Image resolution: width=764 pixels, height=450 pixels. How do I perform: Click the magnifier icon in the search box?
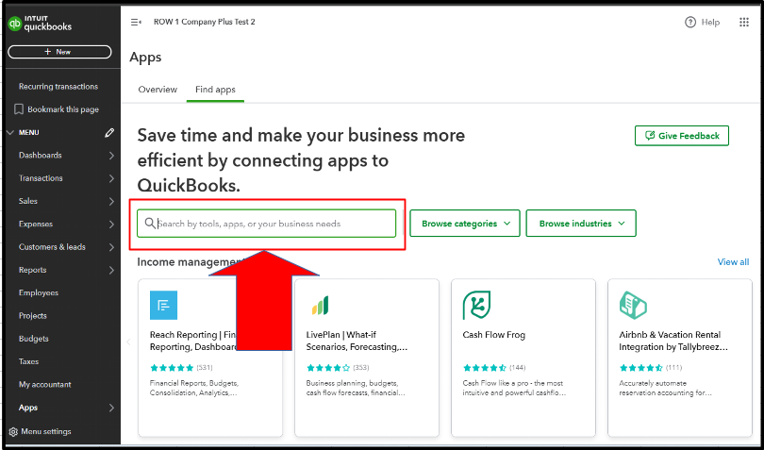(150, 224)
